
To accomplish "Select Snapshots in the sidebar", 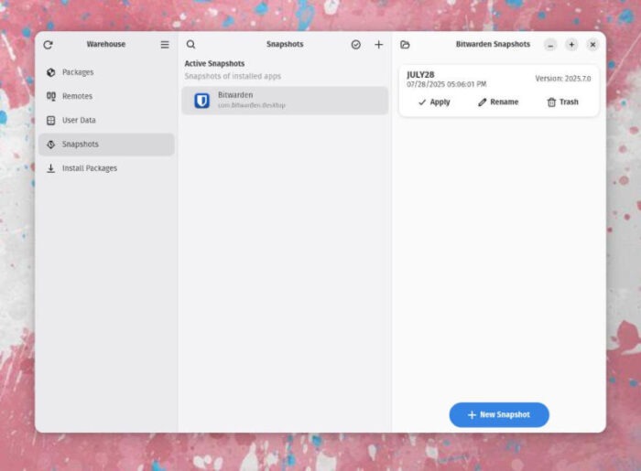I will [106, 145].
